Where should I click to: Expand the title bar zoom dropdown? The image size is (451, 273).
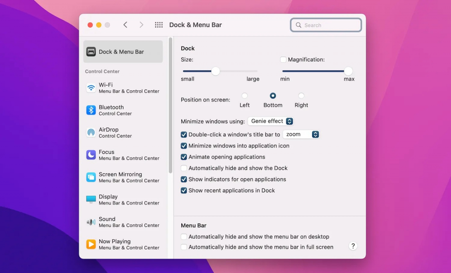[301, 134]
